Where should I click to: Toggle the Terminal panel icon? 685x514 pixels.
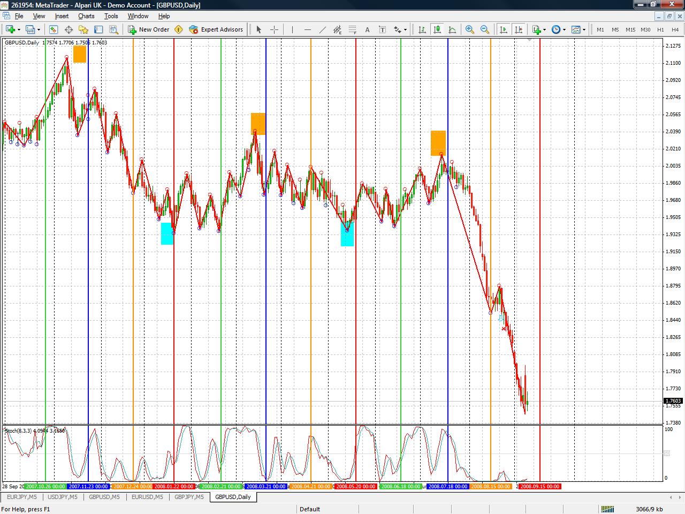click(98, 29)
